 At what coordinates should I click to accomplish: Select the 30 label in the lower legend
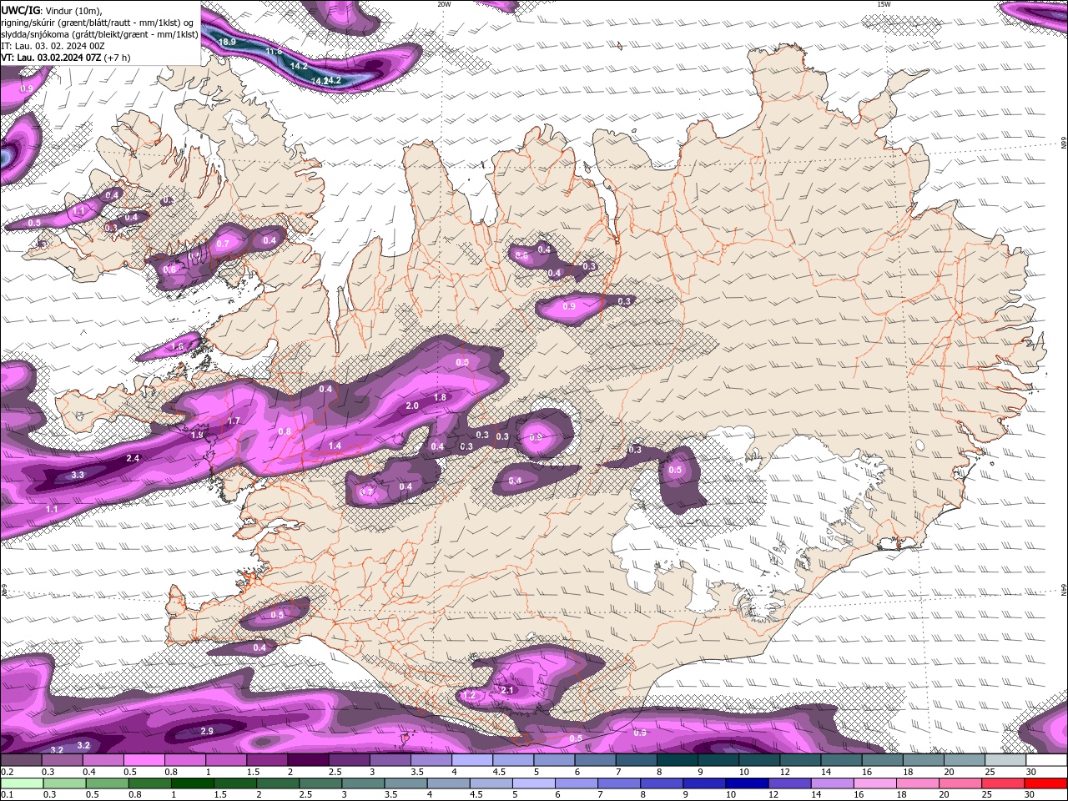[x=1028, y=795]
